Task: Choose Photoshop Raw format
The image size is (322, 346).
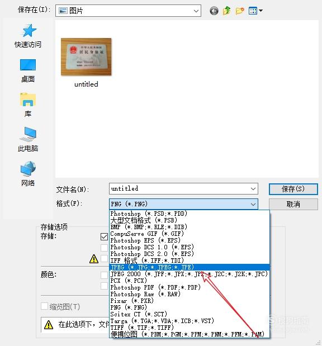Action: point(190,294)
